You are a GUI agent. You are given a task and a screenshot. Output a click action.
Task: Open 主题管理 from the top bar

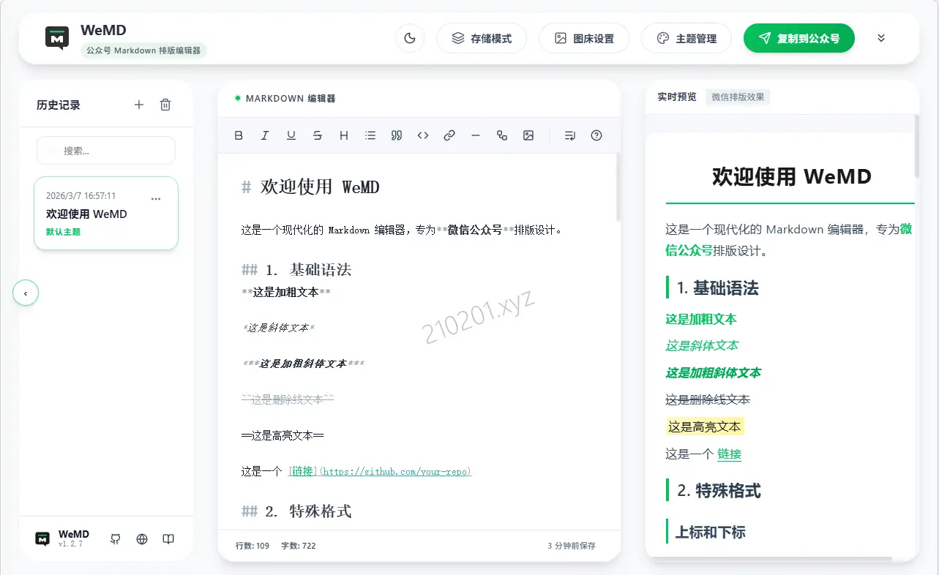[687, 37]
